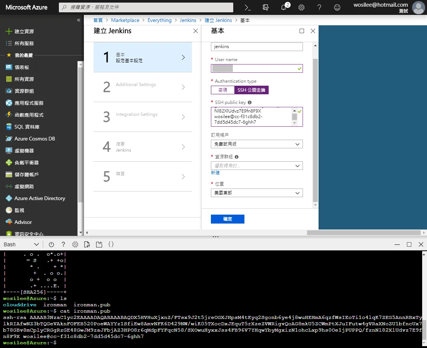Open the 資源群組 dropdown
427x348 pixels.
pos(257,166)
